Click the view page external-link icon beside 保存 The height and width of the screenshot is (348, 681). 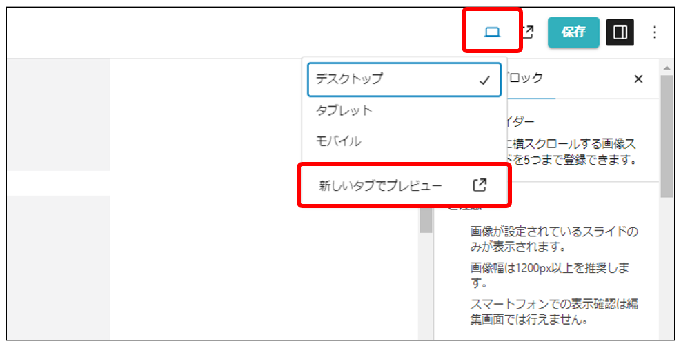(x=528, y=32)
